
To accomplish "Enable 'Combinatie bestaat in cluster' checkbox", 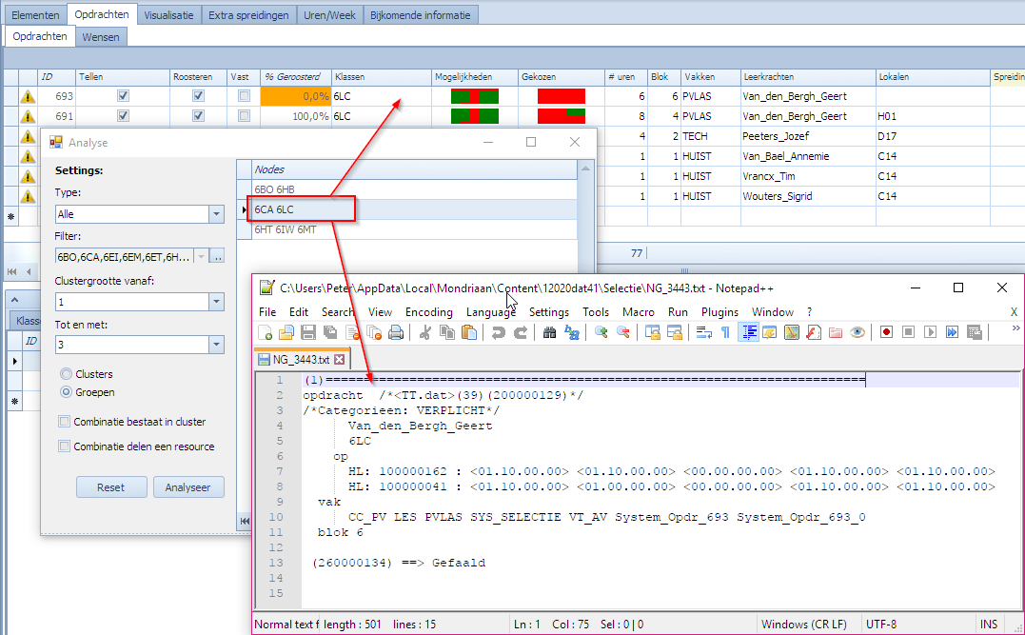I will click(x=64, y=422).
